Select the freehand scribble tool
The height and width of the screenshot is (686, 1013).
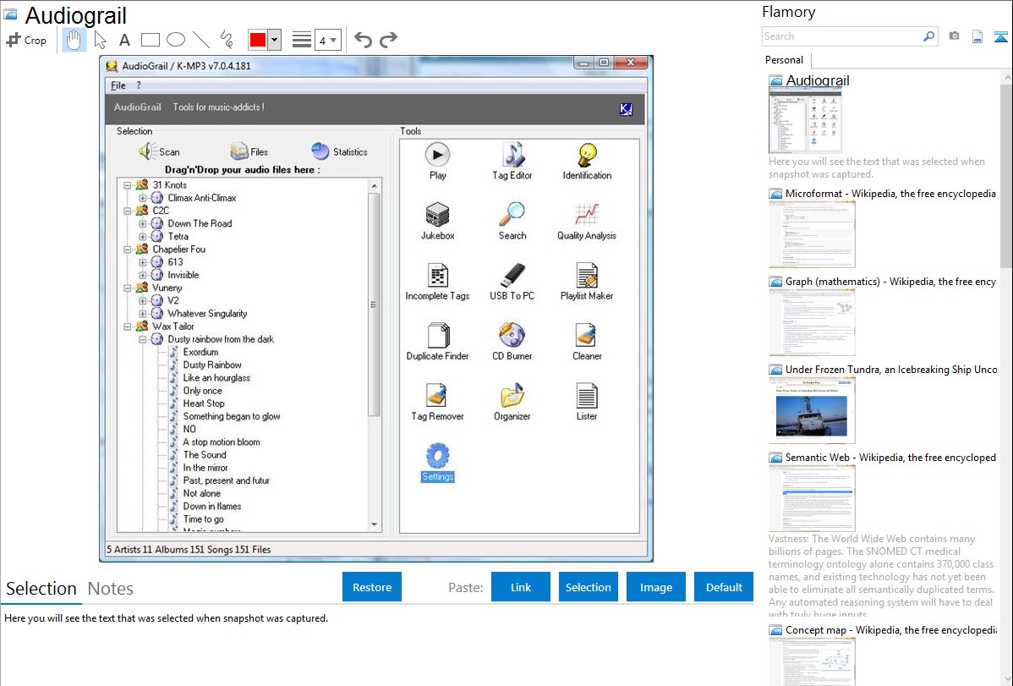click(226, 40)
